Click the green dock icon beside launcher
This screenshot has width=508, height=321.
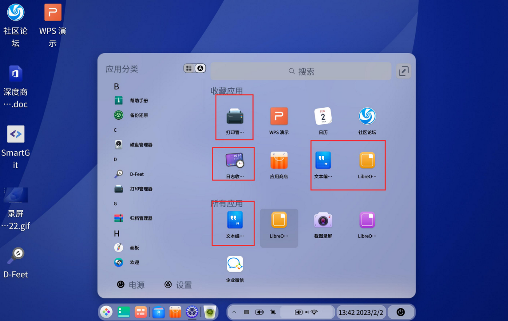(124, 312)
